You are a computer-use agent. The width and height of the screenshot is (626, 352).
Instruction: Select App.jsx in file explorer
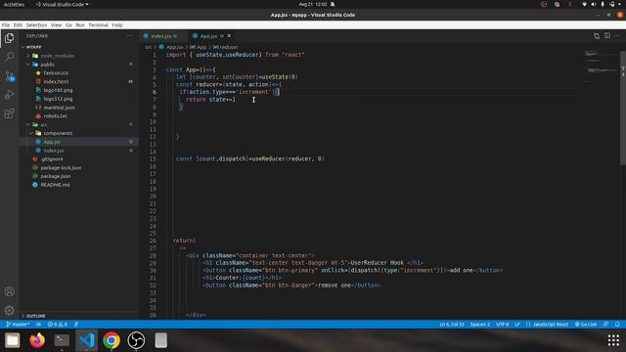click(52, 142)
